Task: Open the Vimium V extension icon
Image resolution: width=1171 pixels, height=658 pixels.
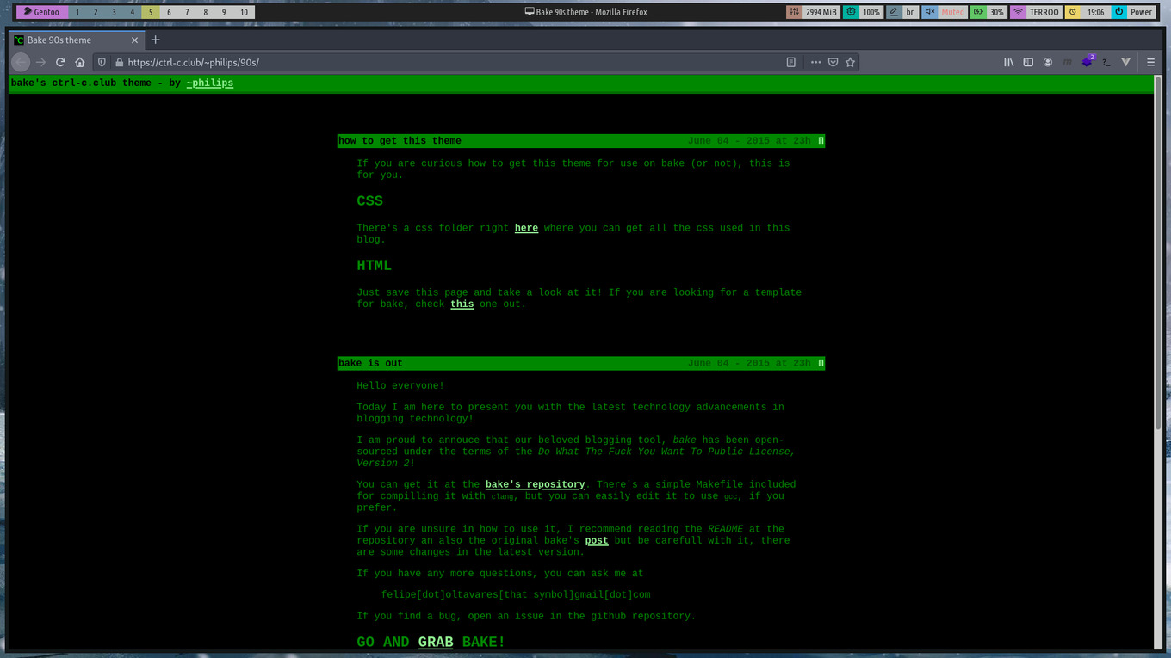Action: 1126,62
